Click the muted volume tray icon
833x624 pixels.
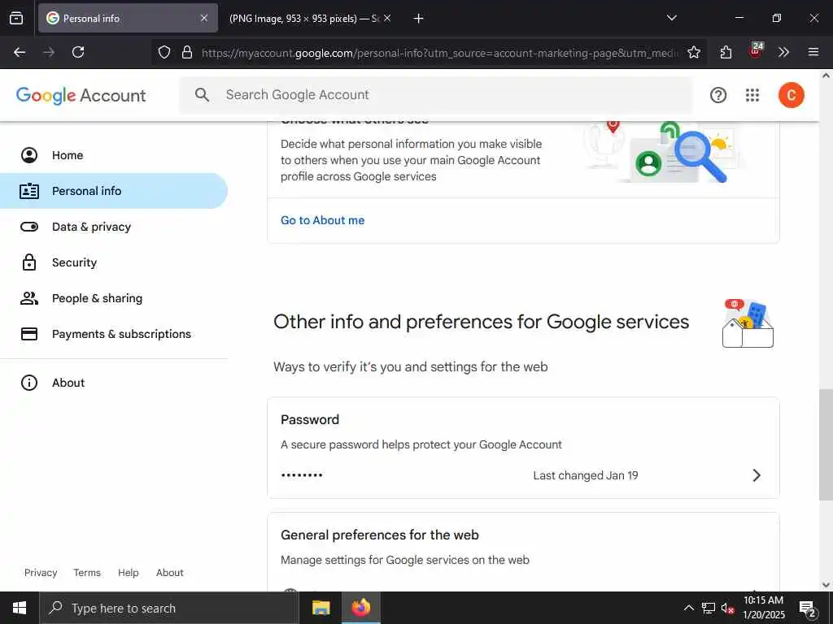(727, 608)
